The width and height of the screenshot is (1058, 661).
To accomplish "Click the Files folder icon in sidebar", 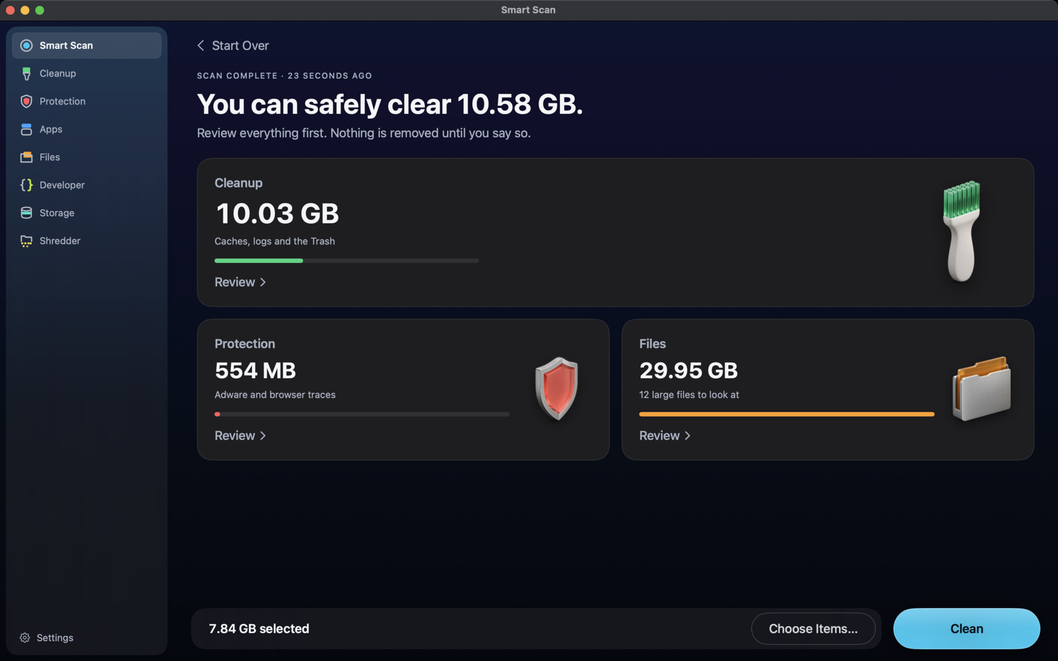I will click(x=26, y=157).
